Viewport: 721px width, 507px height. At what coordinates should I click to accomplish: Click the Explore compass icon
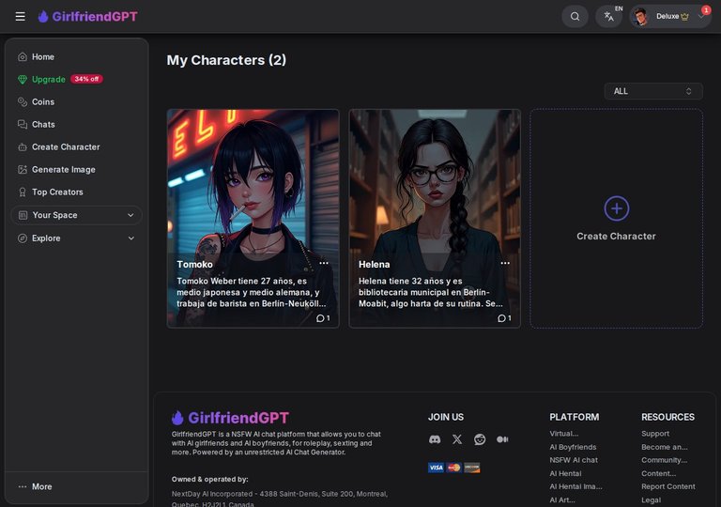click(x=23, y=238)
